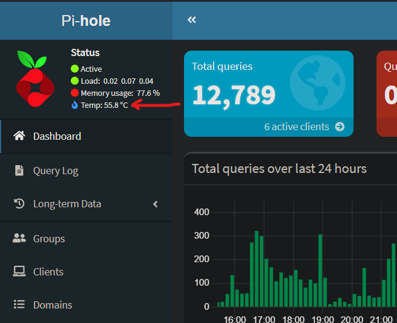Screen dimensions: 397x323
Task: Open the Domains page
Action: (86, 305)
